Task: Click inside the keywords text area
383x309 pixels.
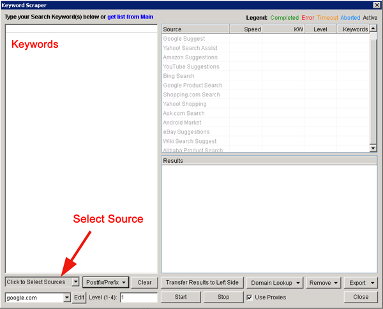Action: pyautogui.click(x=81, y=149)
